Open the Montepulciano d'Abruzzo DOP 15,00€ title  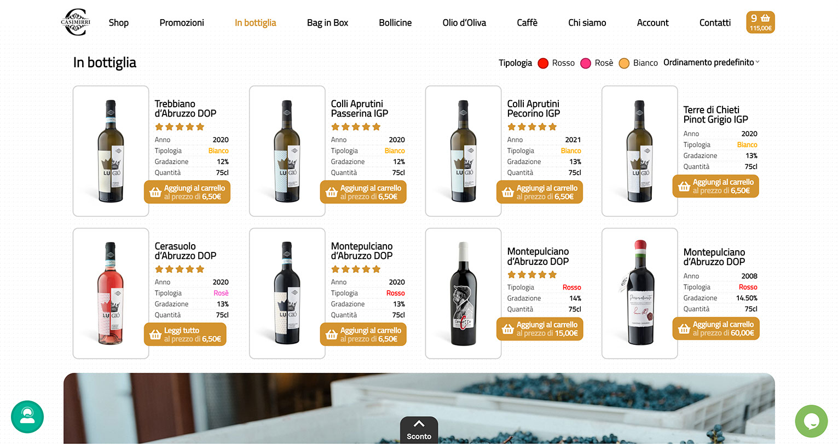[538, 256]
